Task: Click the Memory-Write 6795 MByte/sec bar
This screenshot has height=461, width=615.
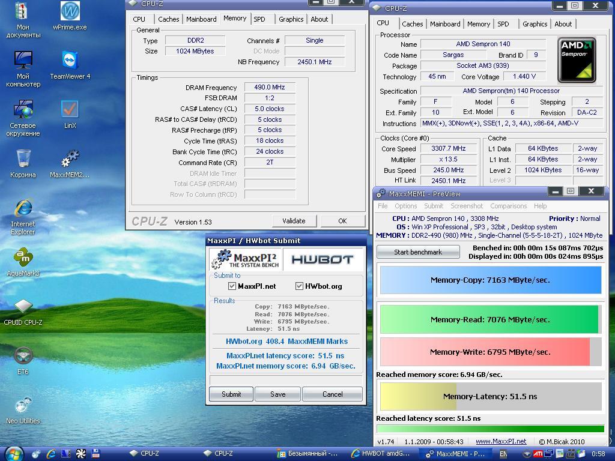Action: tap(490, 352)
